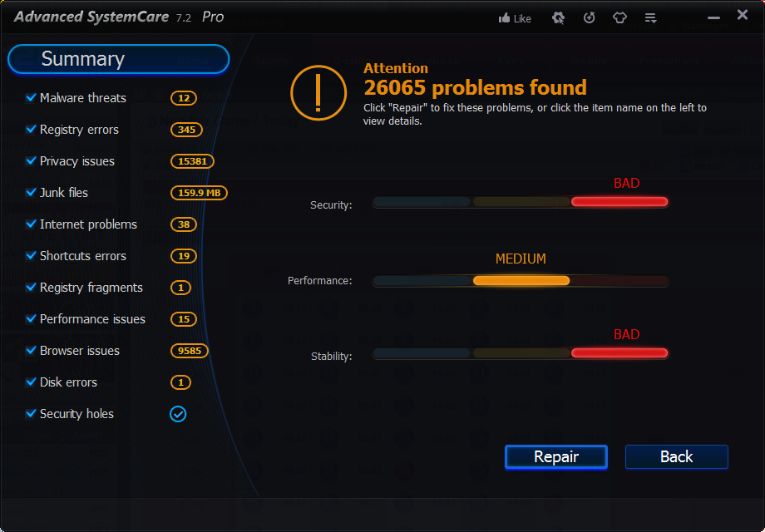Uncheck the Malware threats checkbox
This screenshot has height=532, width=765.
(31, 97)
